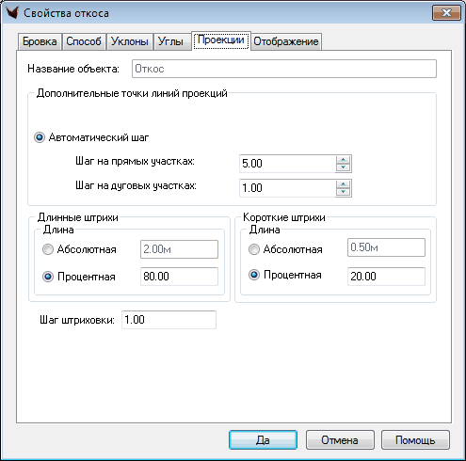Select the Автоматический шаг radio button

pyautogui.click(x=40, y=137)
